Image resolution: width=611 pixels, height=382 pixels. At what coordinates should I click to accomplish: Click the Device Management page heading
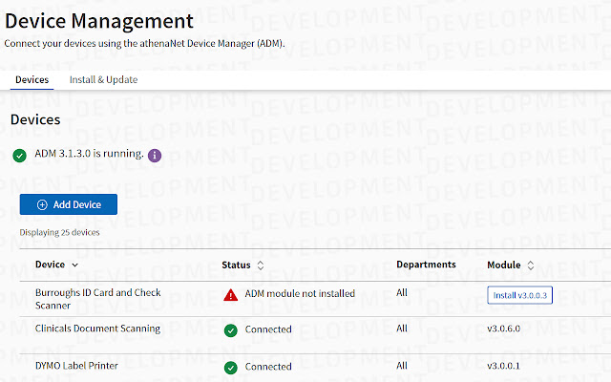(x=99, y=21)
